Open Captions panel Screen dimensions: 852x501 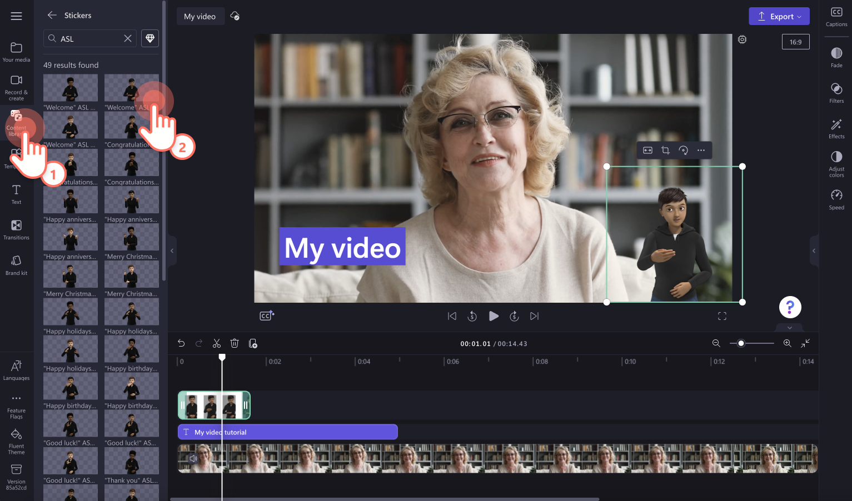(x=836, y=17)
